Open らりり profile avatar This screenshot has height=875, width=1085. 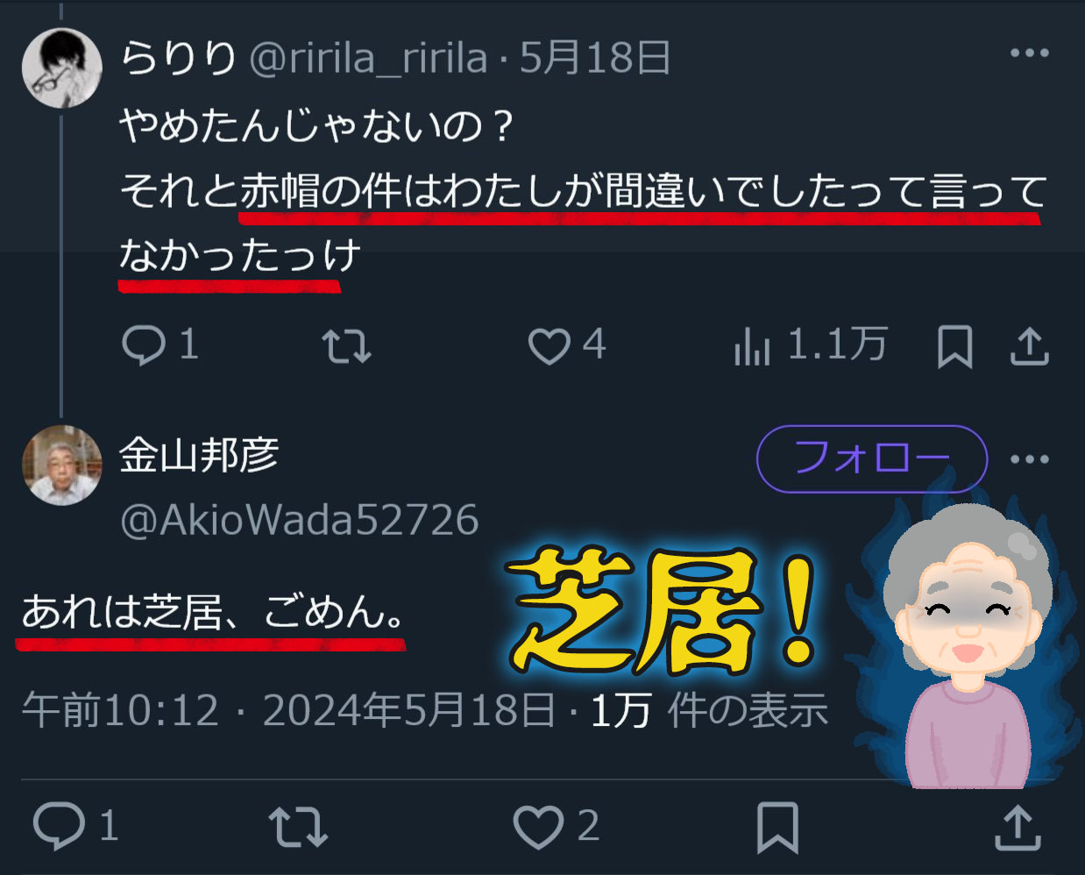tap(61, 68)
